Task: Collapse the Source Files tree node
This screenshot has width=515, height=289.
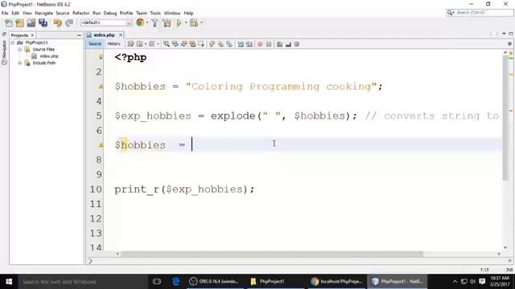Action: [x=19, y=50]
